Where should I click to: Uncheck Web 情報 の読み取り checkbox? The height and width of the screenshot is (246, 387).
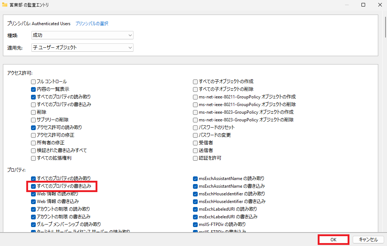[x=33, y=194]
